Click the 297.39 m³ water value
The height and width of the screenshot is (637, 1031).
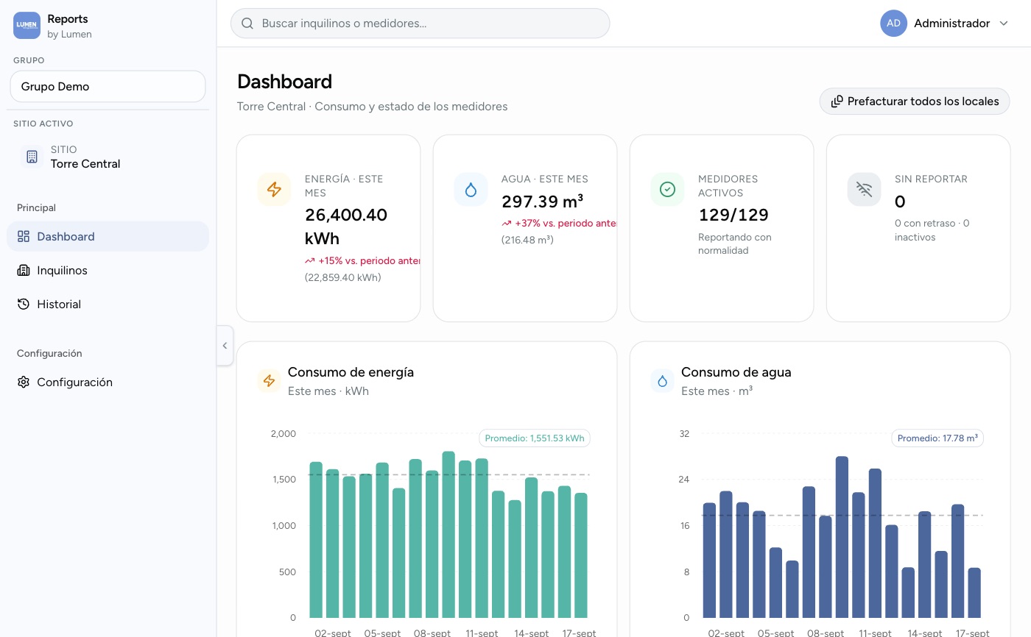click(543, 202)
